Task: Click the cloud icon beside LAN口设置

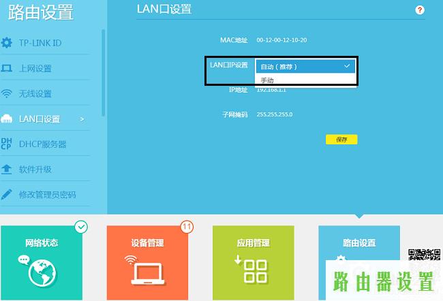Action: tap(7, 119)
